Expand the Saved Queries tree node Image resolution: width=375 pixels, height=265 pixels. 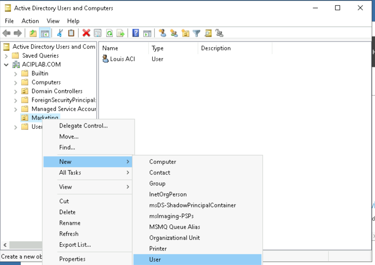coord(6,56)
